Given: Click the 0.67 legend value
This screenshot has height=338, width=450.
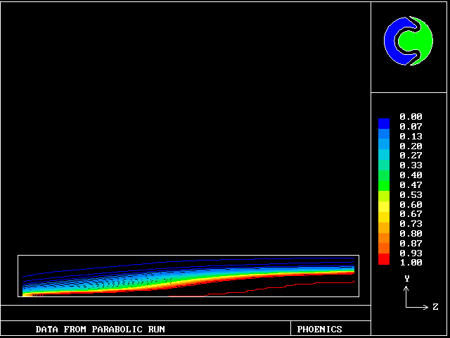Looking at the screenshot, I should [x=411, y=214].
